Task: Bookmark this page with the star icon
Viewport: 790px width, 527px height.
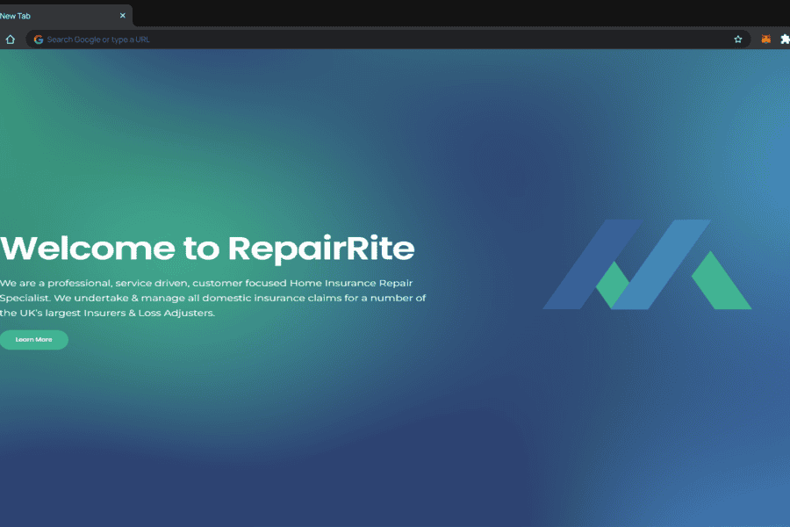Action: [738, 40]
